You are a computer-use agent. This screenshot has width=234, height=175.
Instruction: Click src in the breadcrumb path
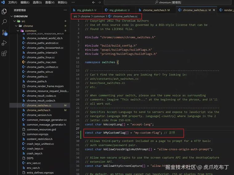(x=75, y=16)
